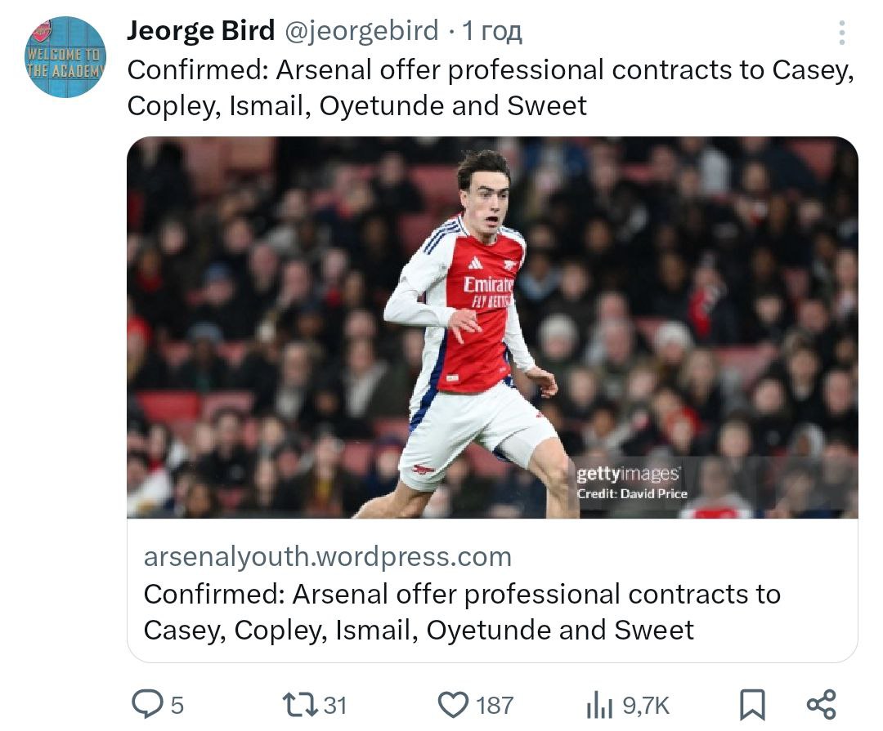
Task: Open the three-dot more options menu
Action: click(841, 33)
